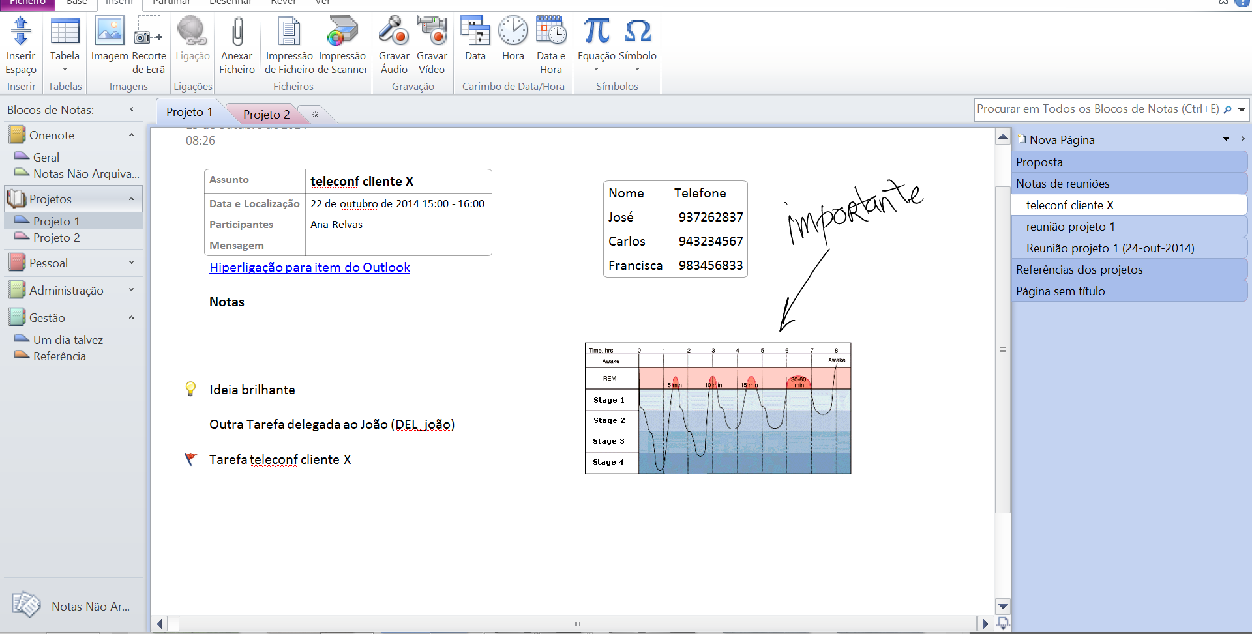Image resolution: width=1252 pixels, height=634 pixels.
Task: Expand the Pessoal notebook
Action: [131, 263]
